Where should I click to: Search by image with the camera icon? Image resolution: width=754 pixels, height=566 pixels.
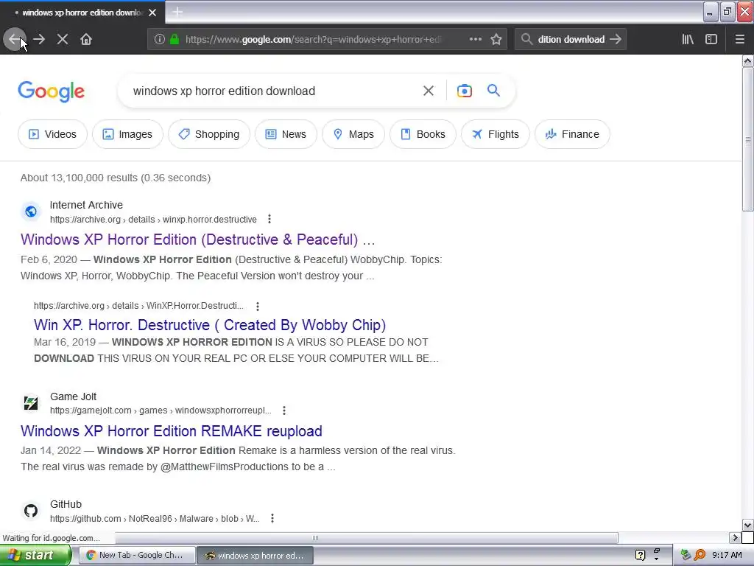click(x=464, y=91)
